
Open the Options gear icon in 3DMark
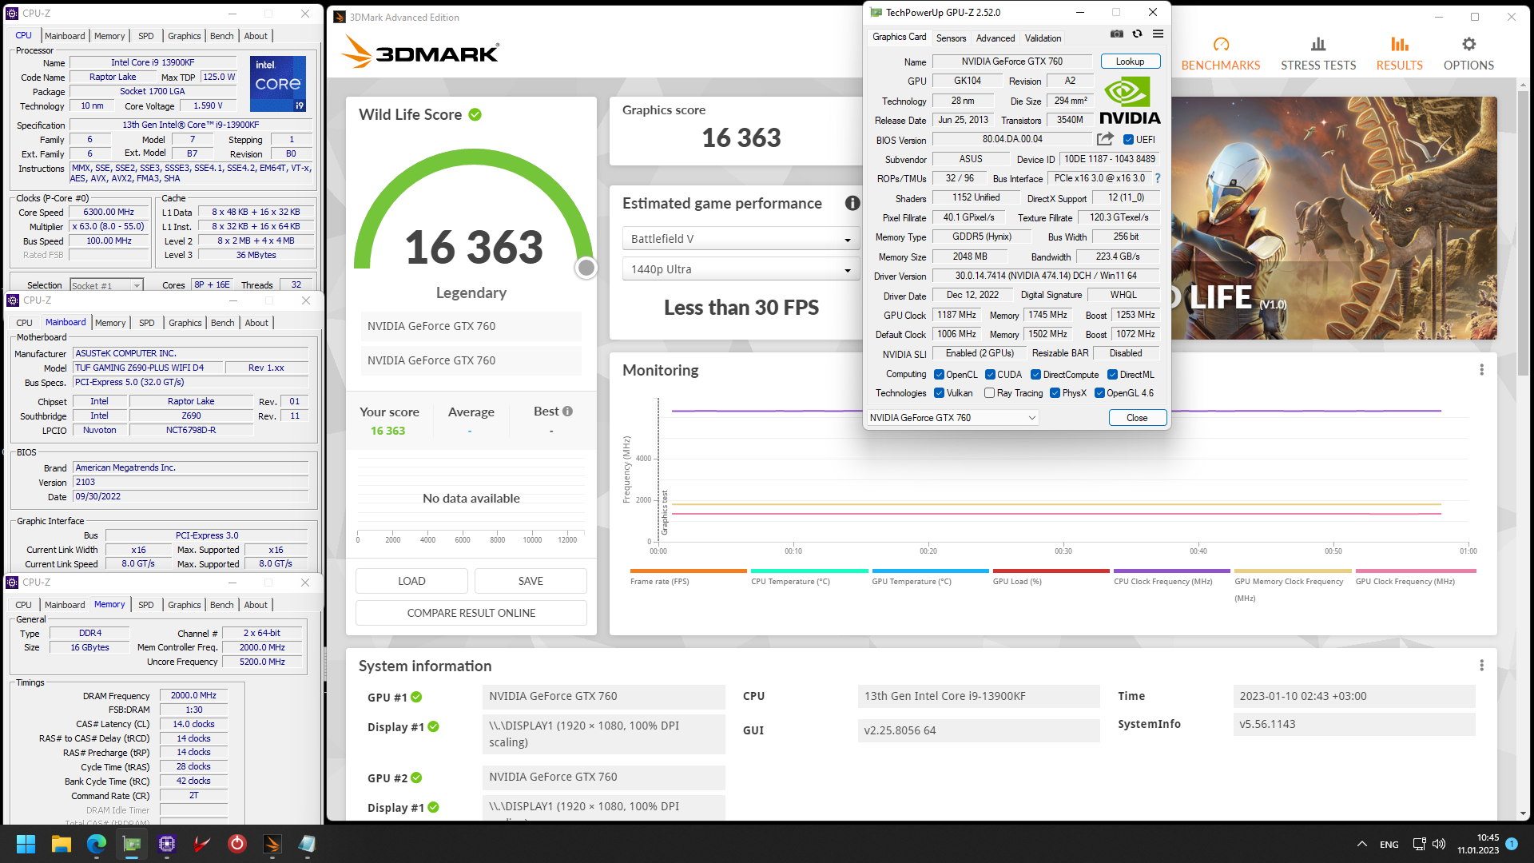1468,44
